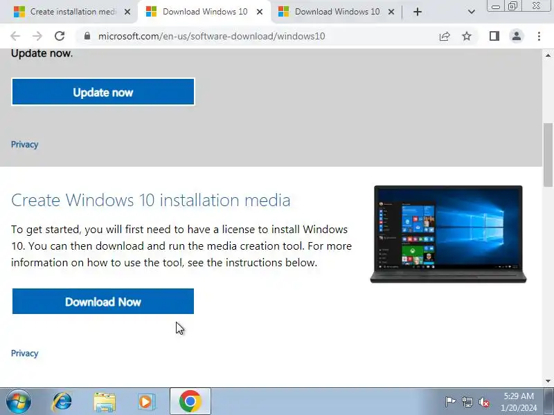
Task: Open Privacy link under Download Now
Action: pos(24,353)
